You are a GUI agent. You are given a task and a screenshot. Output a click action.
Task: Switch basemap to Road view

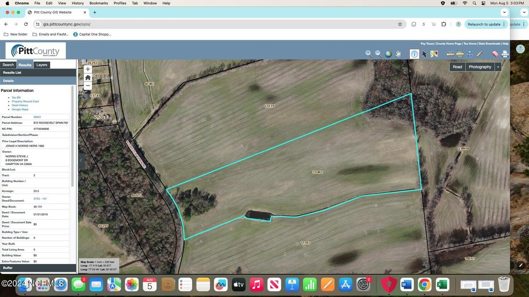coord(457,67)
